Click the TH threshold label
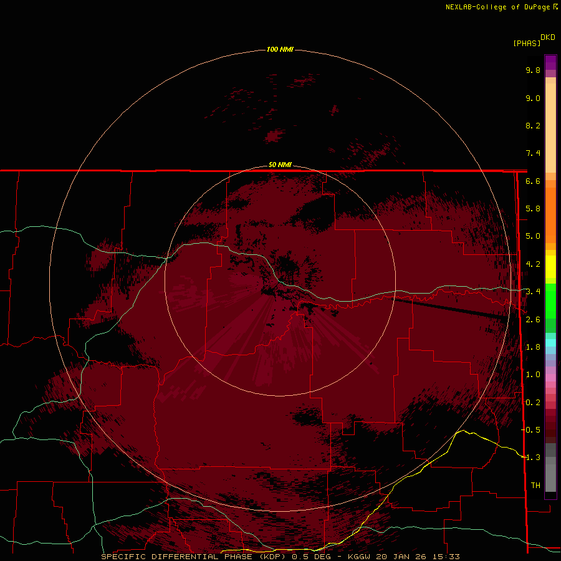The width and height of the screenshot is (561, 561). click(x=535, y=486)
